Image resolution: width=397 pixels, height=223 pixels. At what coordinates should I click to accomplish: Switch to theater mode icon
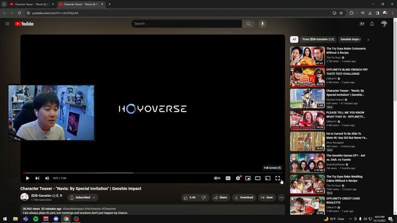[258, 178]
